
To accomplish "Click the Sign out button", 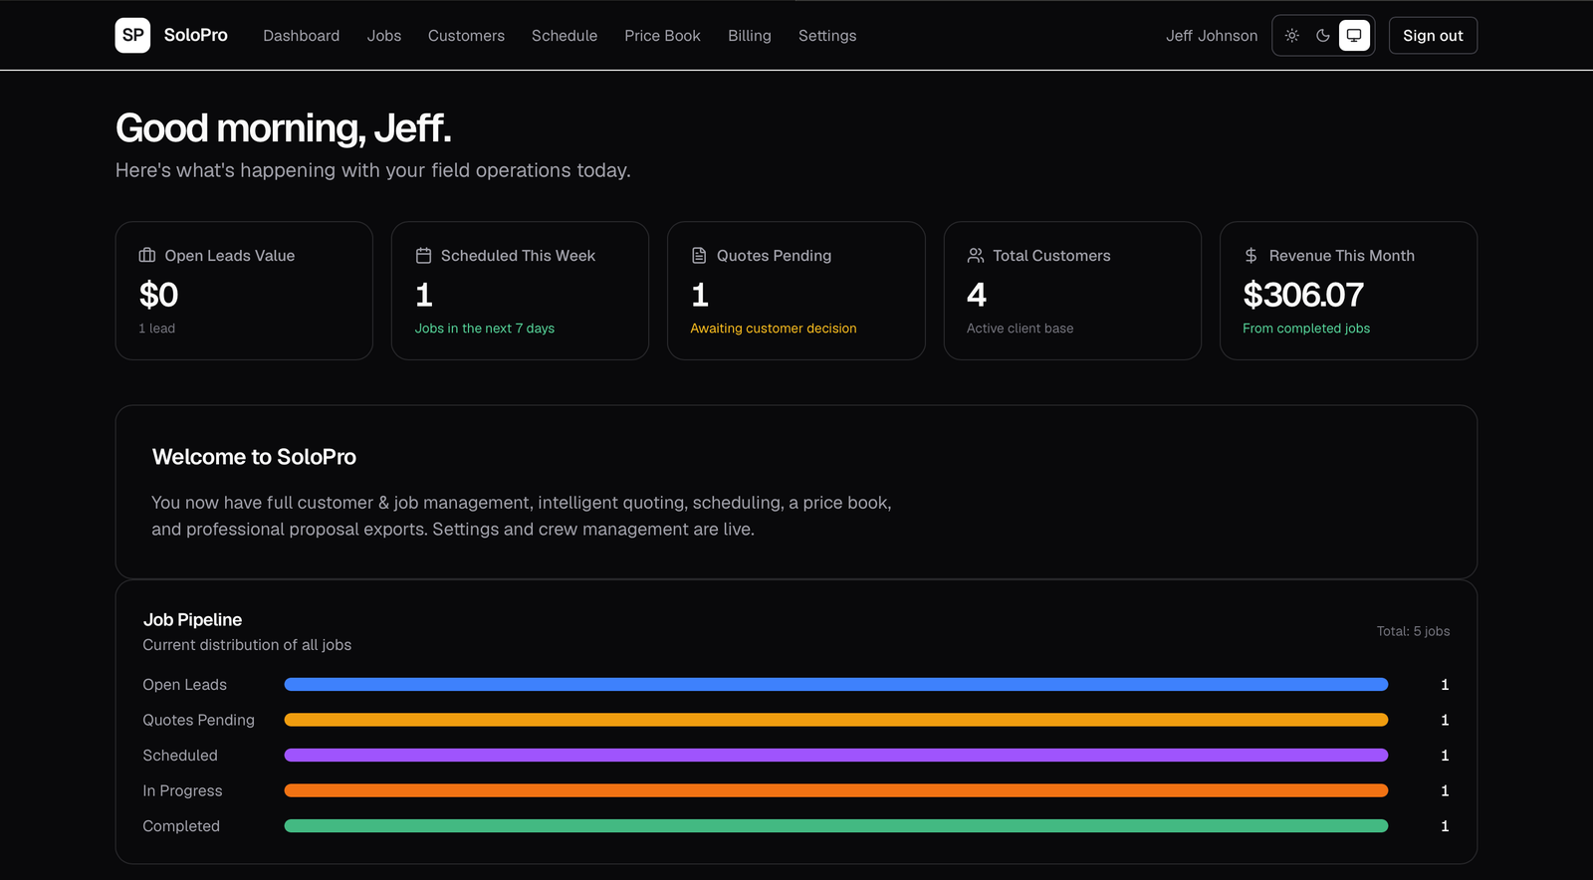I will pos(1433,36).
